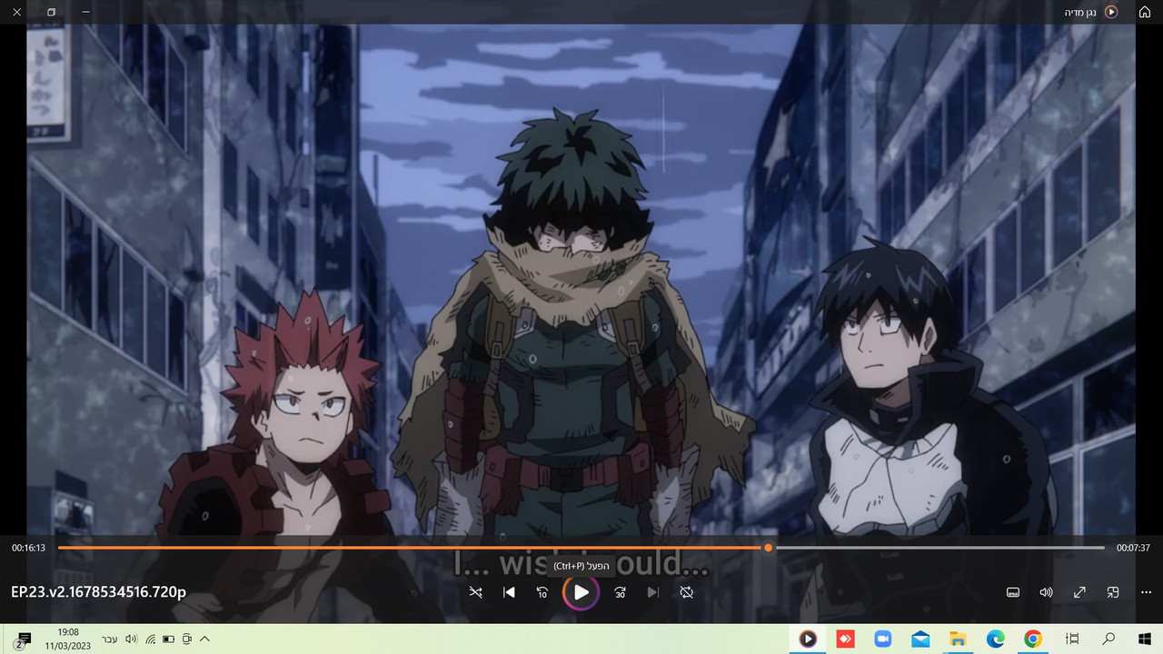Click the remaining time 00:07:37
Image resolution: width=1163 pixels, height=654 pixels.
[x=1134, y=548]
